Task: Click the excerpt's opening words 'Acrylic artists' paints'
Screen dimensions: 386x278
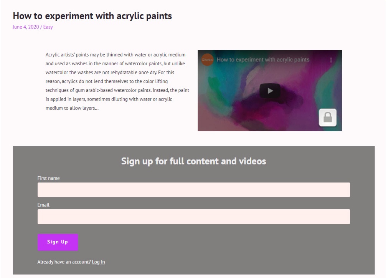Action: 66,55
